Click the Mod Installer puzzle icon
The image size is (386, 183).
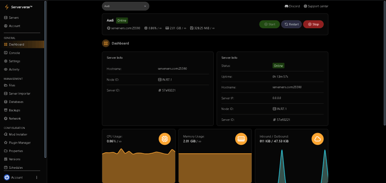point(6,134)
